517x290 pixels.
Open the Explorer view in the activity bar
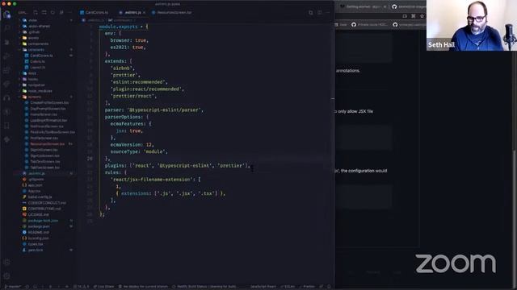coord(7,14)
